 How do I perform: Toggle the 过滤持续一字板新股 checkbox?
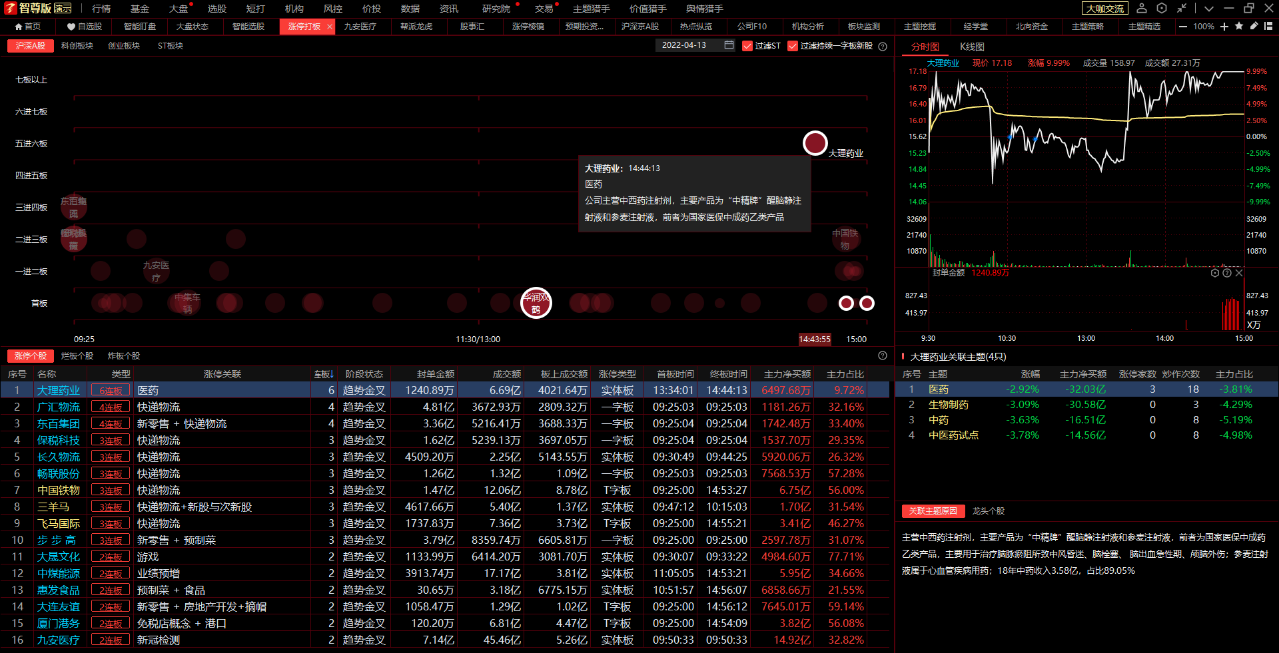[793, 46]
